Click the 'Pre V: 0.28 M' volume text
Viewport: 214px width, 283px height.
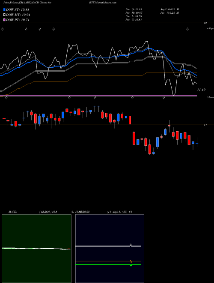pos(169,13)
